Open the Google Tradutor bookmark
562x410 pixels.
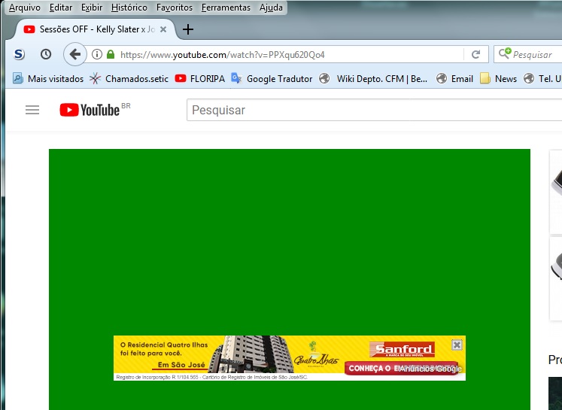click(272, 78)
